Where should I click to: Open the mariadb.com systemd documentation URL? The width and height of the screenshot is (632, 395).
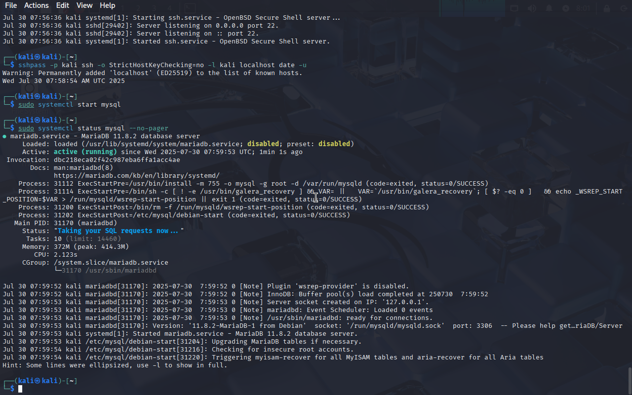[x=137, y=176]
